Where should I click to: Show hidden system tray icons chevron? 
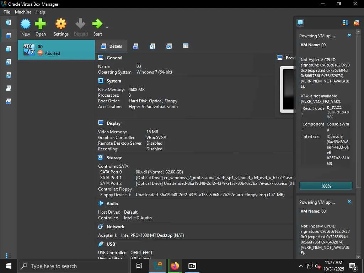click(x=301, y=266)
